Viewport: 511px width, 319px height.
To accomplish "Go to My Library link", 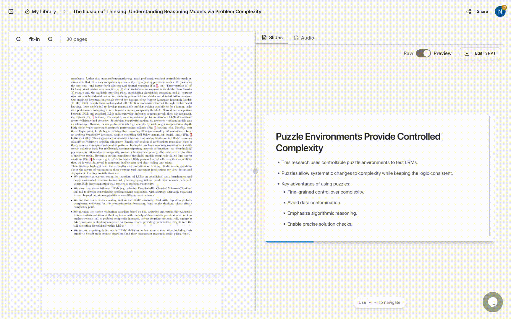I will click(x=44, y=12).
